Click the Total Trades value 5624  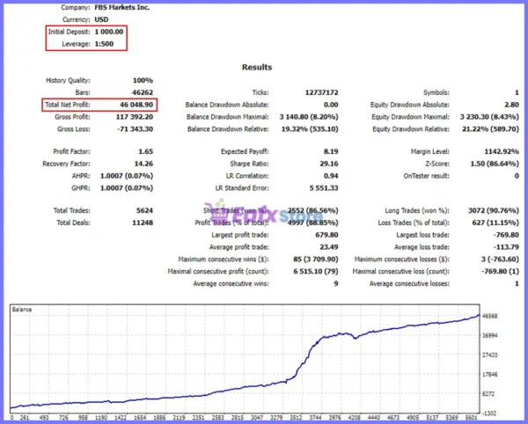144,210
